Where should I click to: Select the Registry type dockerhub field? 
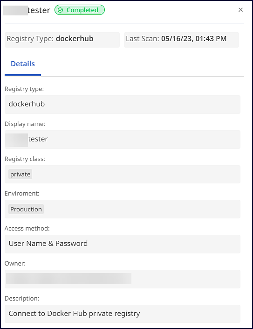coord(123,104)
